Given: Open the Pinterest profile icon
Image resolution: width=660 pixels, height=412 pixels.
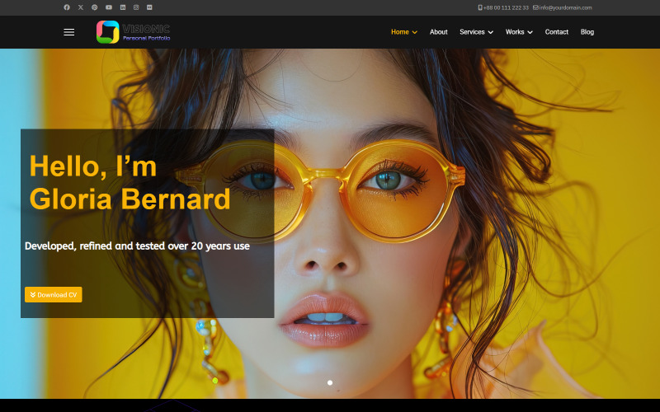Looking at the screenshot, I should pos(95,7).
